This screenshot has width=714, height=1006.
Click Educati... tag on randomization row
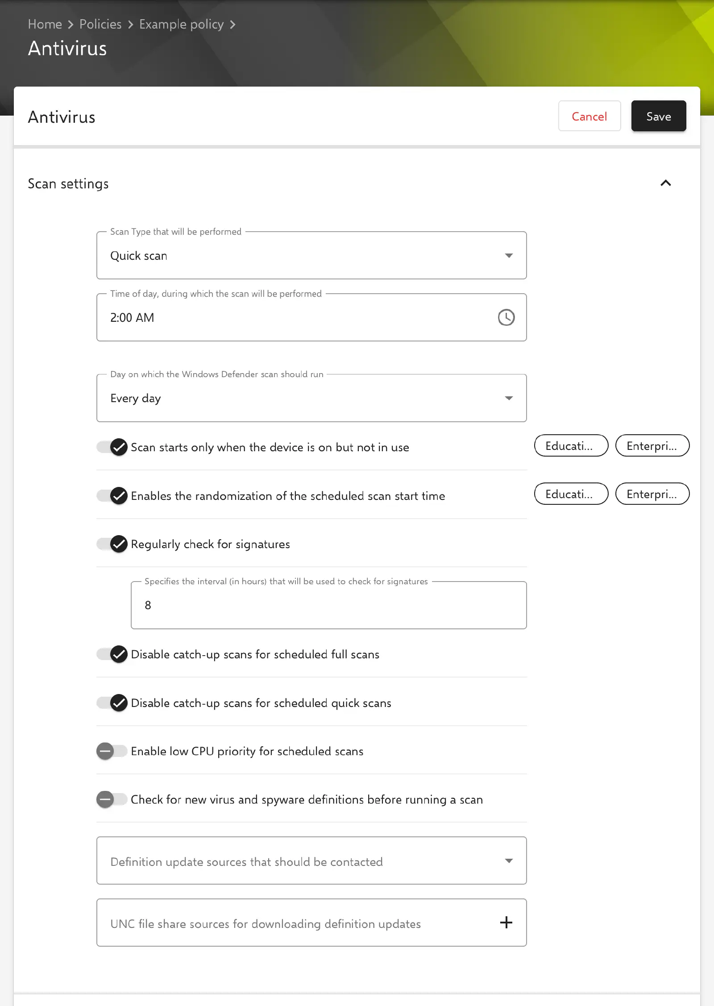click(571, 494)
